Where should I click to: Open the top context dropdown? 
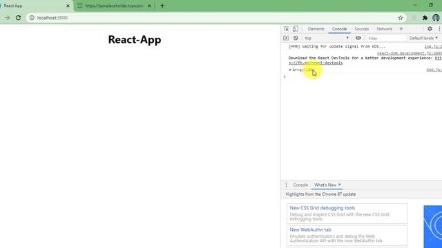327,38
